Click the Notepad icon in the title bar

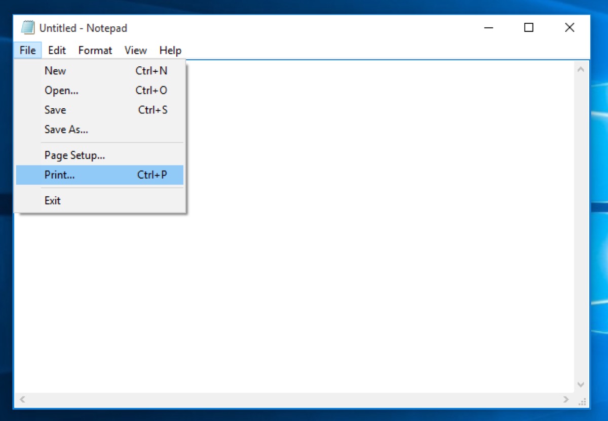point(28,28)
